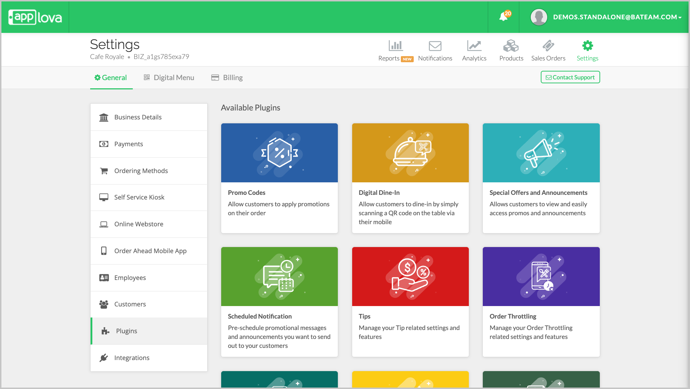Image resolution: width=690 pixels, height=389 pixels.
Task: Open the Order Throttling plugin card
Action: [x=541, y=301]
